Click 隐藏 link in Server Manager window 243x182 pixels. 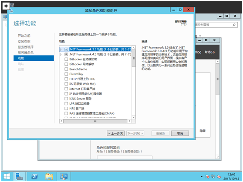tap(202, 131)
